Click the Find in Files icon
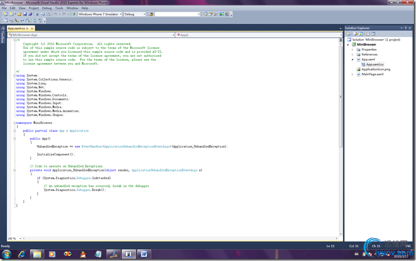This screenshot has width=416, height=261. pyautogui.click(x=151, y=14)
